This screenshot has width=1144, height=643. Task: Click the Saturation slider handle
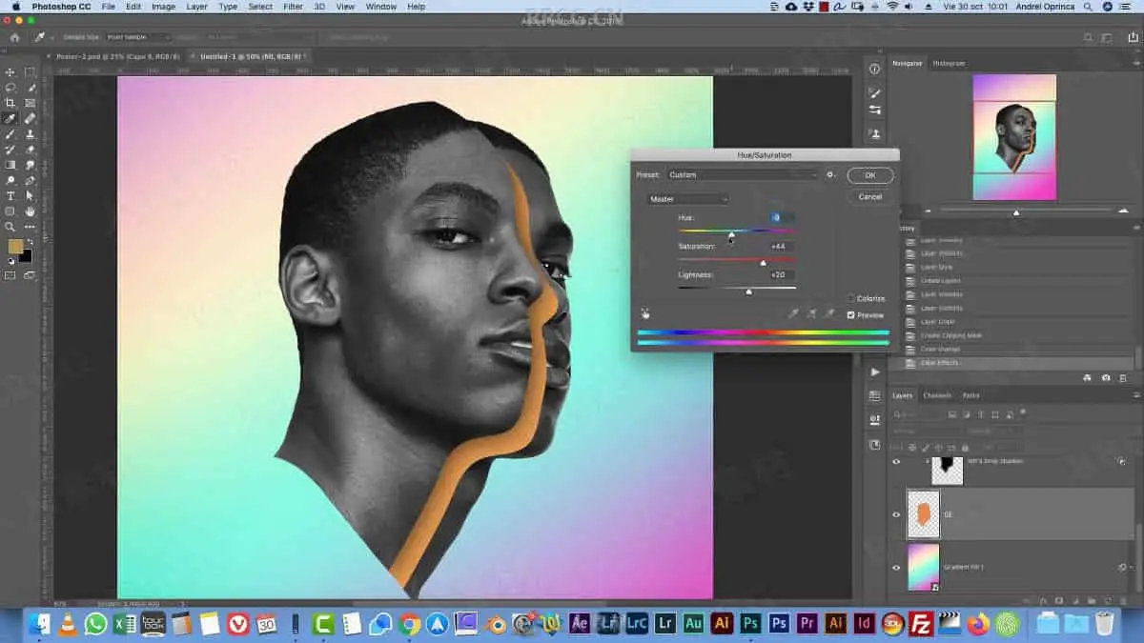click(x=763, y=263)
